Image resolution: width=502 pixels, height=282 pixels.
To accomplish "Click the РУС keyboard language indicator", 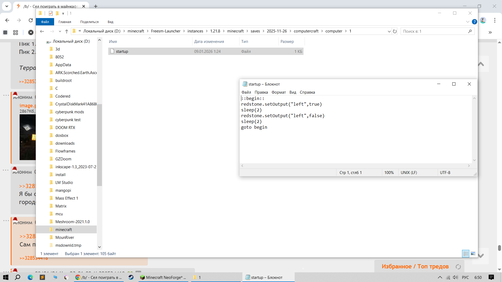I will (x=465, y=277).
